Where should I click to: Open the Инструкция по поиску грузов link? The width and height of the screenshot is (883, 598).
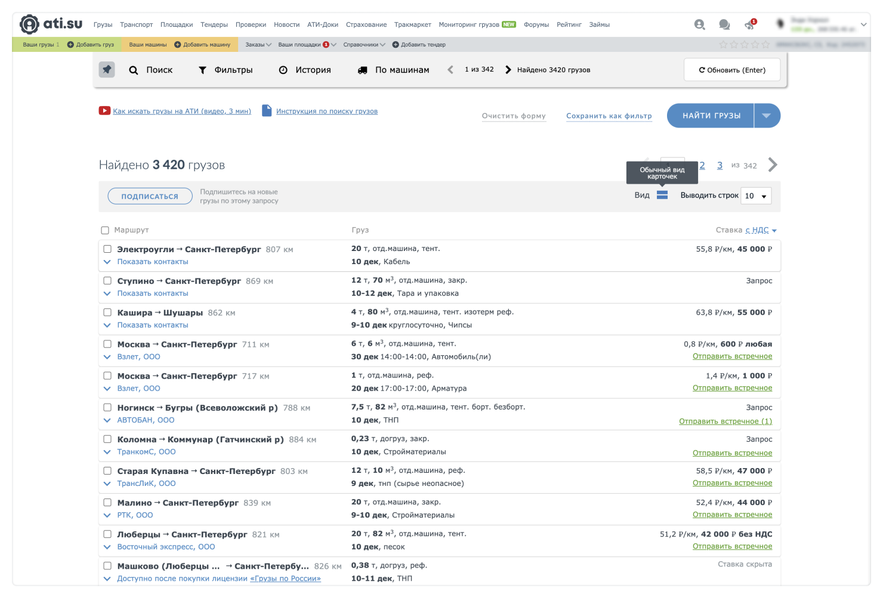pos(326,111)
